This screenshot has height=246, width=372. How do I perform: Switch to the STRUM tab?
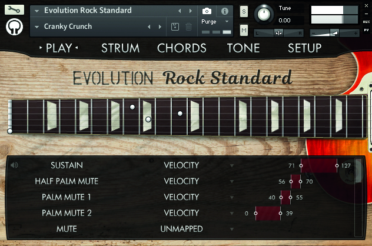[120, 48]
